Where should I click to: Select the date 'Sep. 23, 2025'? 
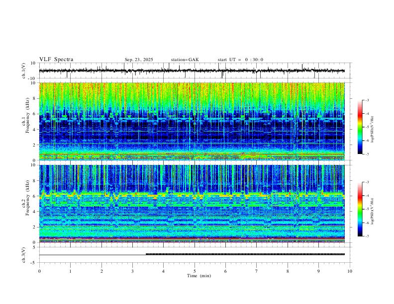pos(139,60)
